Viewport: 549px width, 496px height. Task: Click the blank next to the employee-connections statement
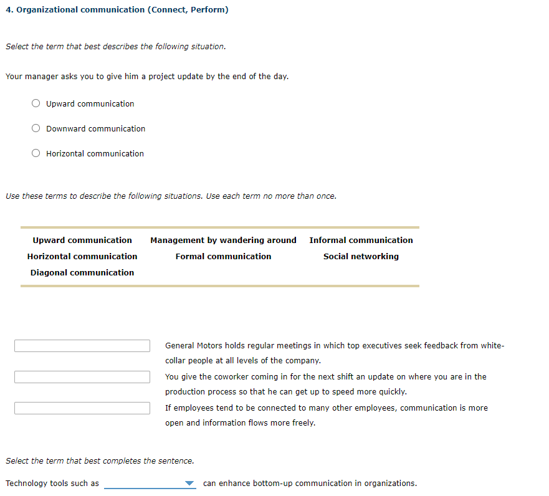(82, 408)
